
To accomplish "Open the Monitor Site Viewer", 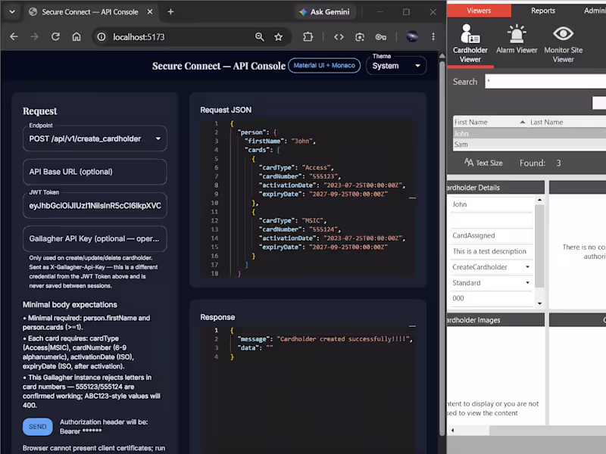I will [563, 44].
